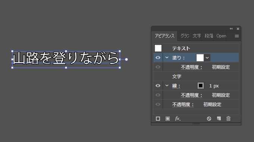This screenshot has height=142, width=254.
Task: Click the trash Delete Selected Item icon
Action: click(228, 118)
